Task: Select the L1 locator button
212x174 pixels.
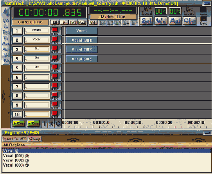Action: [x=102, y=23]
